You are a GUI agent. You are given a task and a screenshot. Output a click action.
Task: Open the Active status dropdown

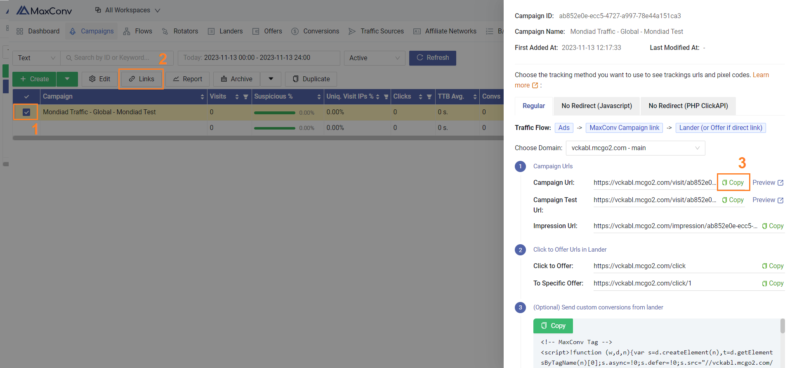coord(374,58)
